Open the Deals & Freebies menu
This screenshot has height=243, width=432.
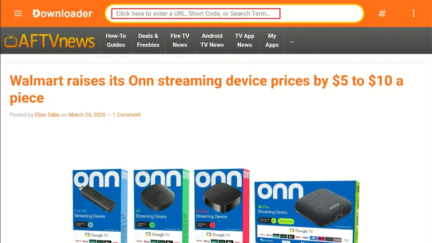[148, 40]
